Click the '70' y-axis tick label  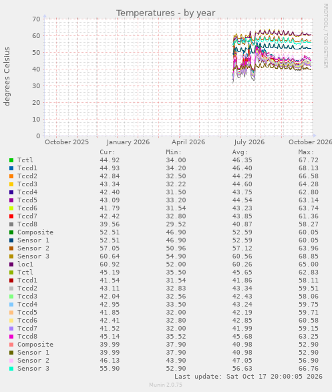point(36,19)
